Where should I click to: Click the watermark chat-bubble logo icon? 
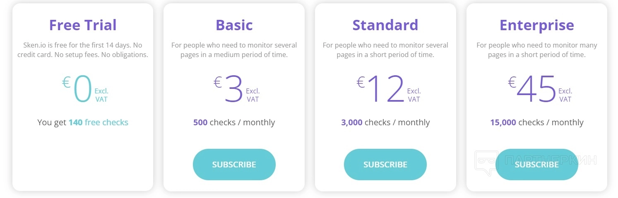pos(486,162)
